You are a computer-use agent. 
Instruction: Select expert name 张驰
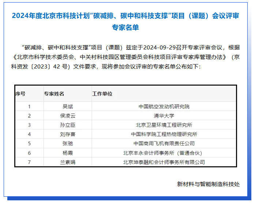tap(68, 144)
